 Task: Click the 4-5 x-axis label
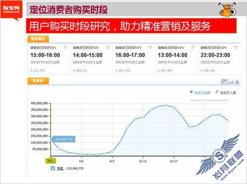(81, 161)
